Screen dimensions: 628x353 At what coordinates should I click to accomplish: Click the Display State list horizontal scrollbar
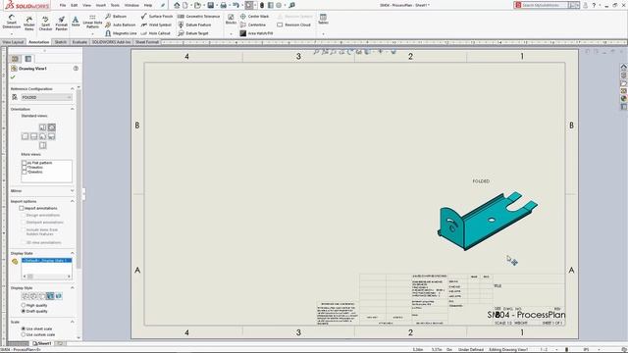pyautogui.click(x=46, y=277)
